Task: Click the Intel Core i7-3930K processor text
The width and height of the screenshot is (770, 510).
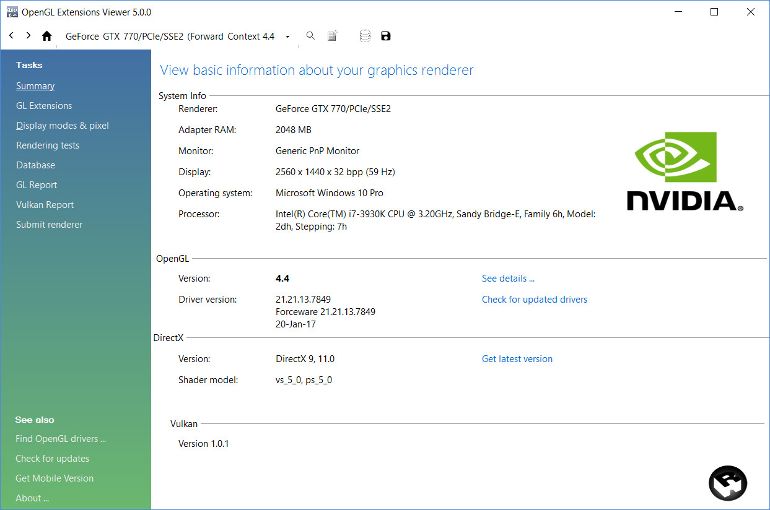Action: (x=435, y=220)
